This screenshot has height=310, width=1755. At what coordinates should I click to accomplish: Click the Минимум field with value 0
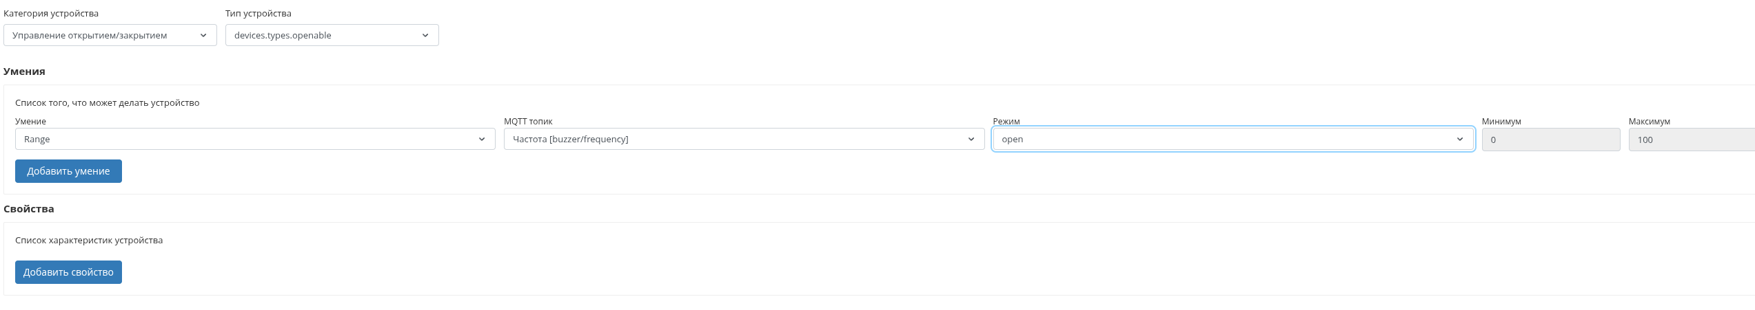click(x=1550, y=140)
